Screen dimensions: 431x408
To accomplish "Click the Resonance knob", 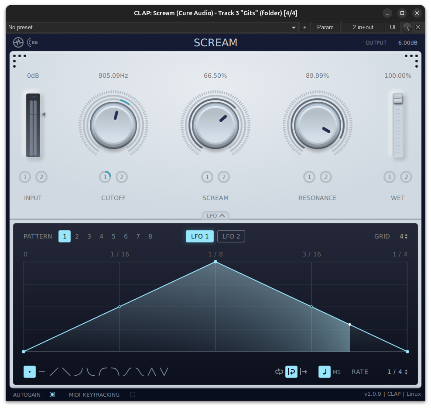I will [x=318, y=125].
